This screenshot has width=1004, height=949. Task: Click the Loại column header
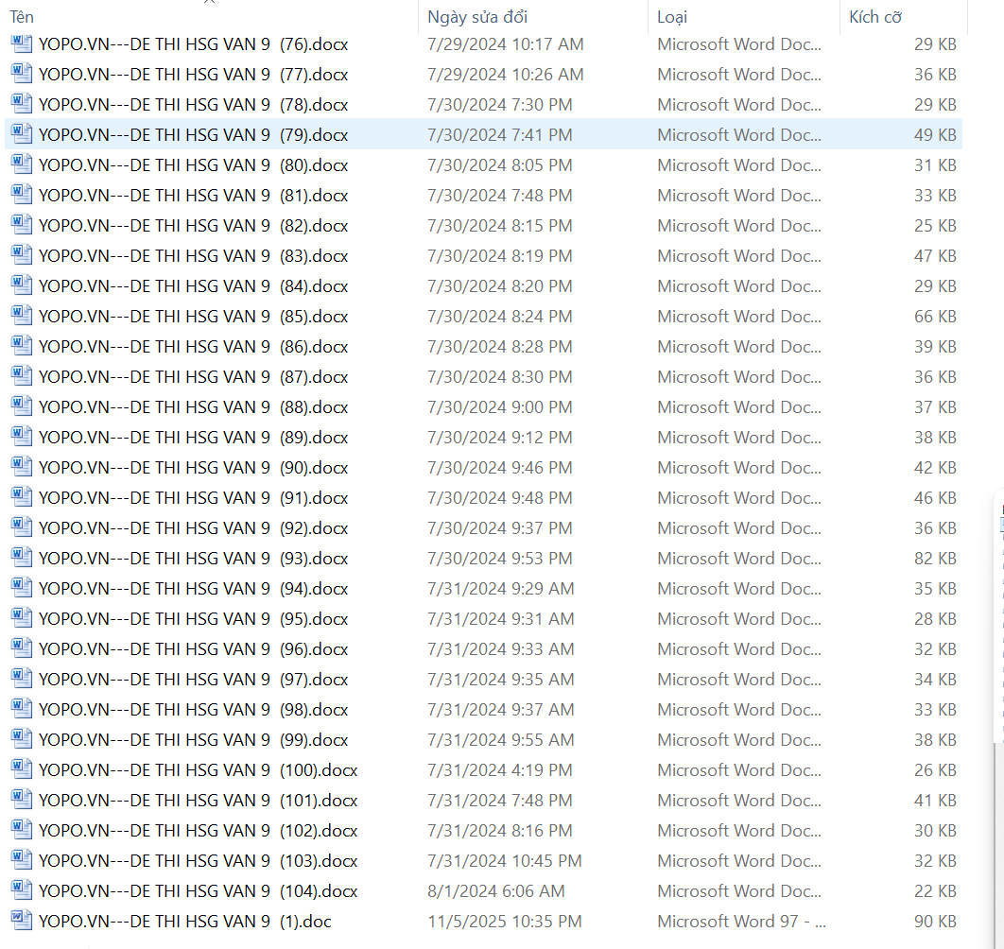pyautogui.click(x=672, y=17)
